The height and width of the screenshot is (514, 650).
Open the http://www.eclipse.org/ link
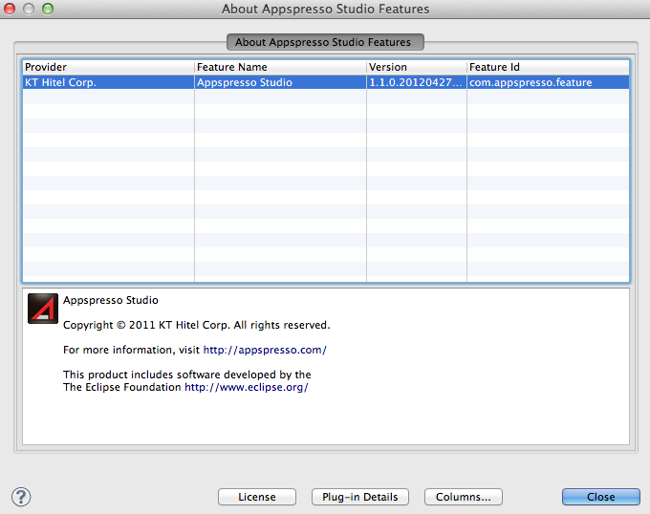(x=247, y=387)
